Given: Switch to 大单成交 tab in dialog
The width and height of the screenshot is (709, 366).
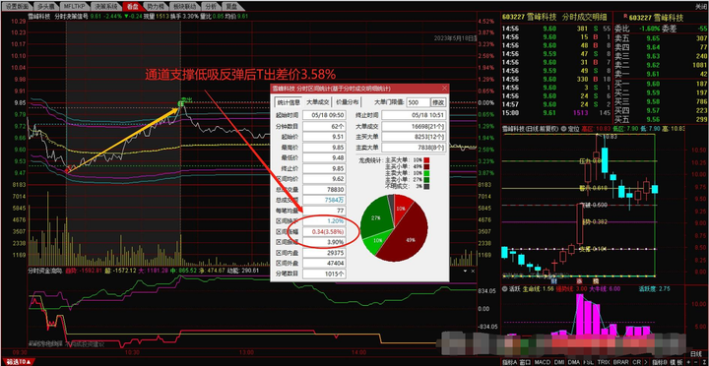Looking at the screenshot, I should click(x=318, y=102).
